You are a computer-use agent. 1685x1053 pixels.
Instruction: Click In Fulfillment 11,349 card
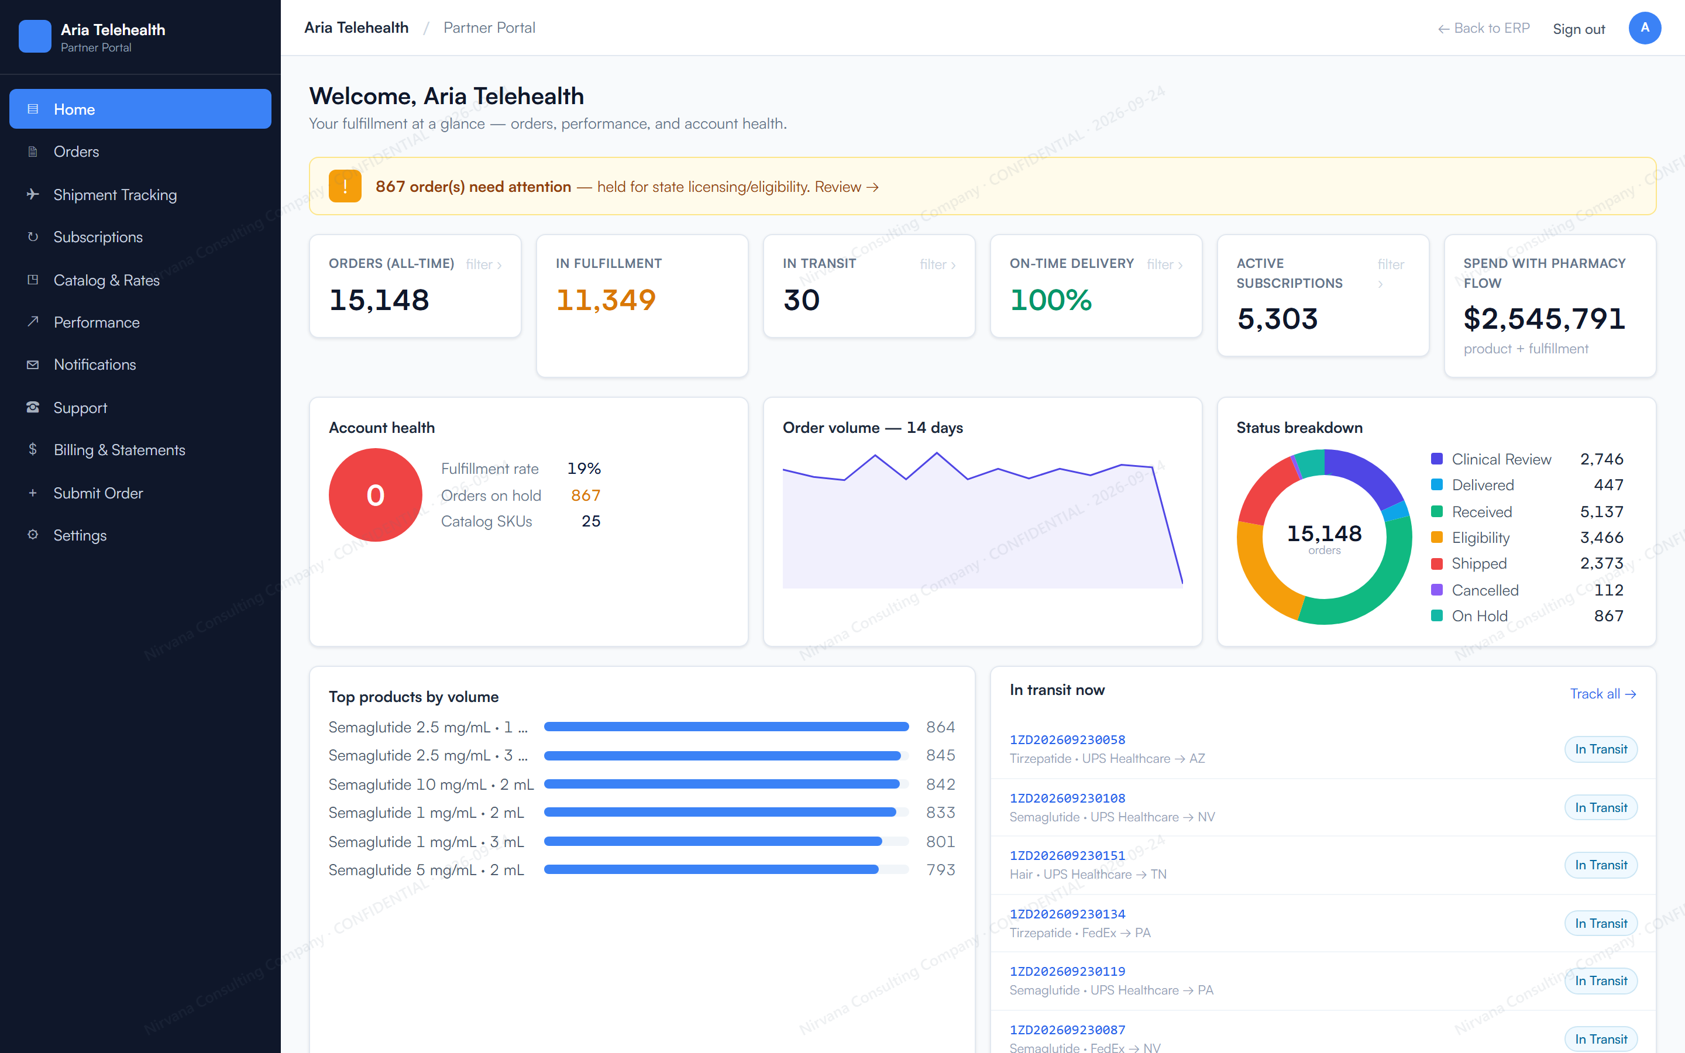point(642,306)
